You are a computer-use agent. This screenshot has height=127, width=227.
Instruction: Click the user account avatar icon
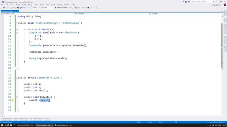[225, 5]
